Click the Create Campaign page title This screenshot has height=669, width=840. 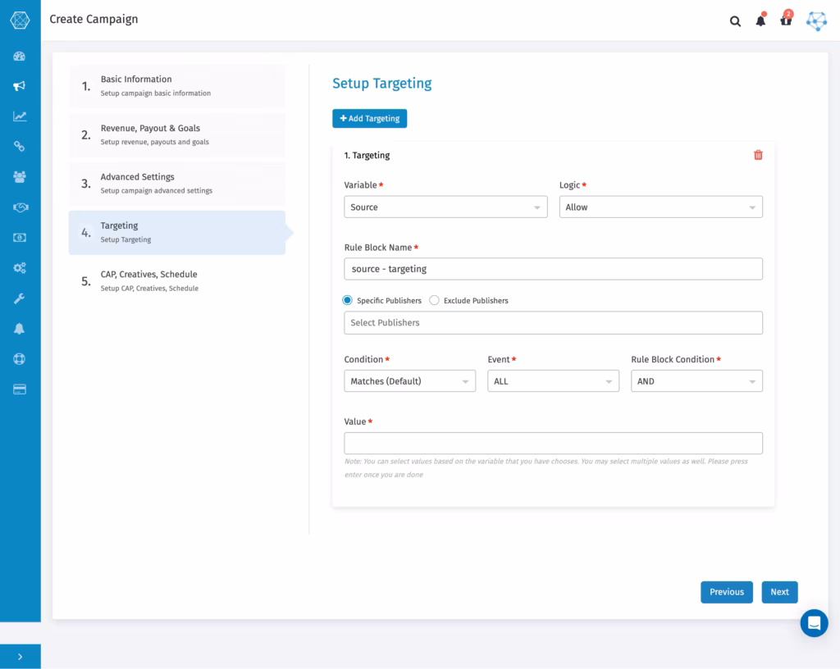[94, 20]
